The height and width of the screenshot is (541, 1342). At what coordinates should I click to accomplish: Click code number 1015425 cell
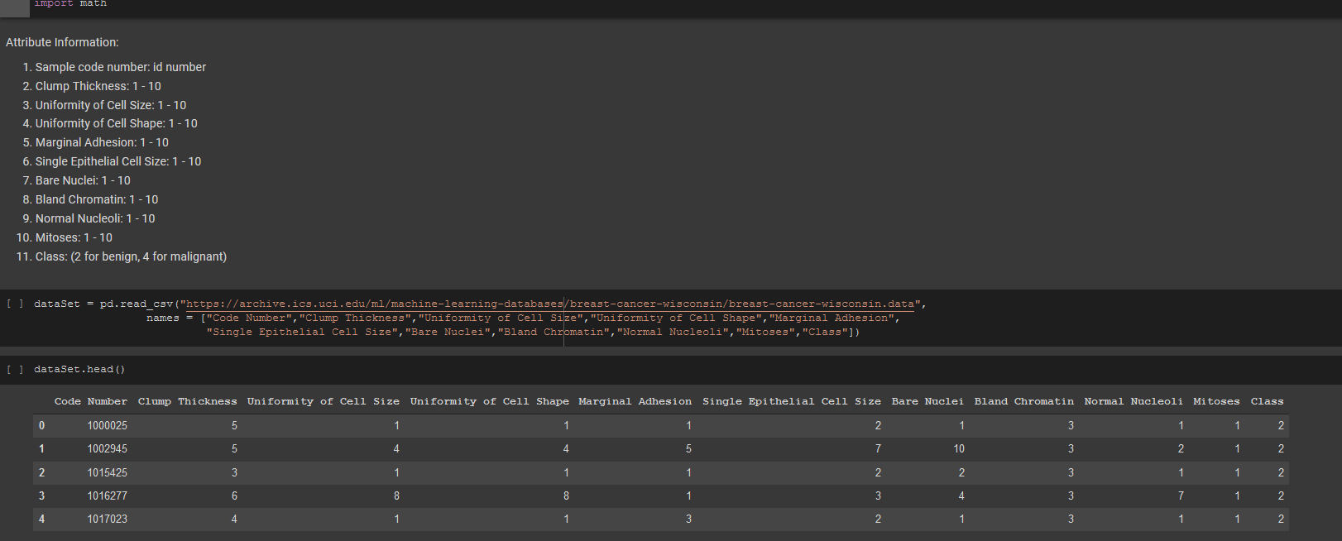tap(108, 472)
